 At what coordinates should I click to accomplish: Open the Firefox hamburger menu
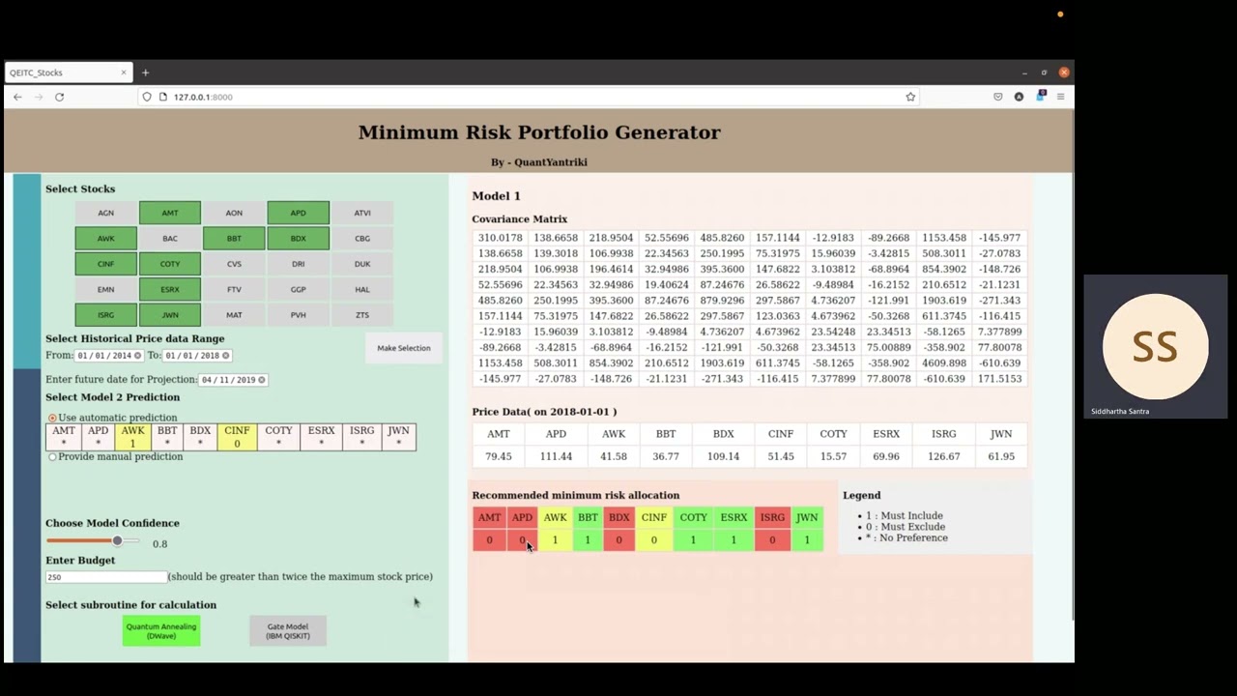pos(1060,97)
